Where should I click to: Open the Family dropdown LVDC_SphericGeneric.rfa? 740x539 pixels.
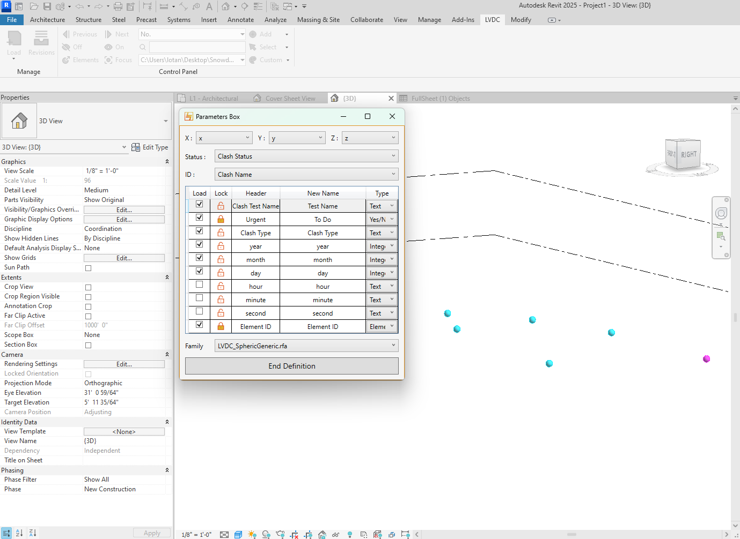pos(306,346)
